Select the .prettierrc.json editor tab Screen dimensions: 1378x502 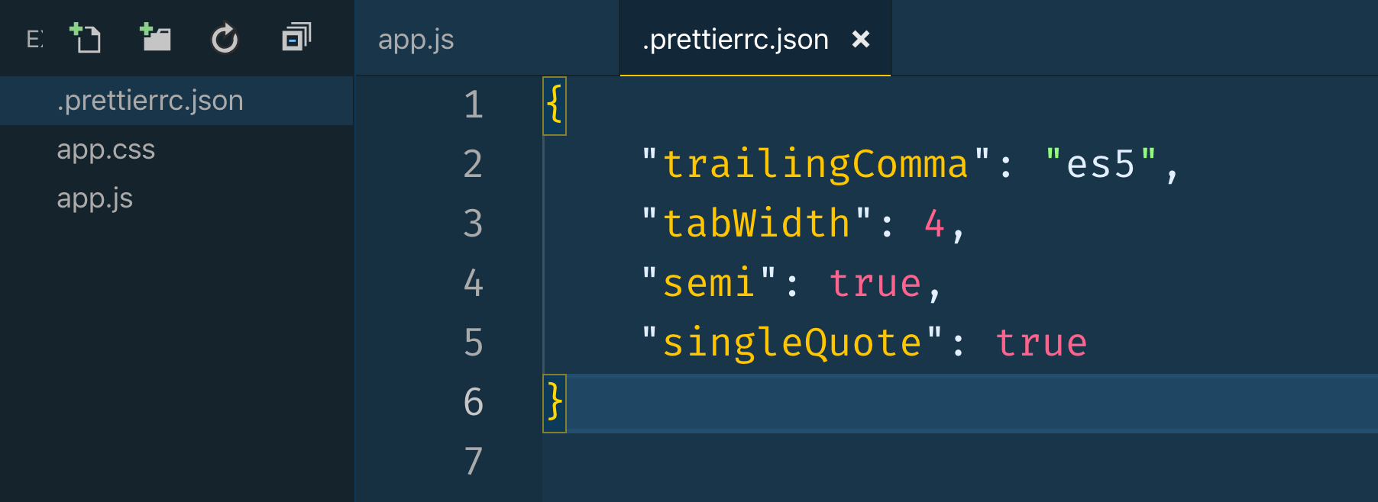click(x=735, y=39)
